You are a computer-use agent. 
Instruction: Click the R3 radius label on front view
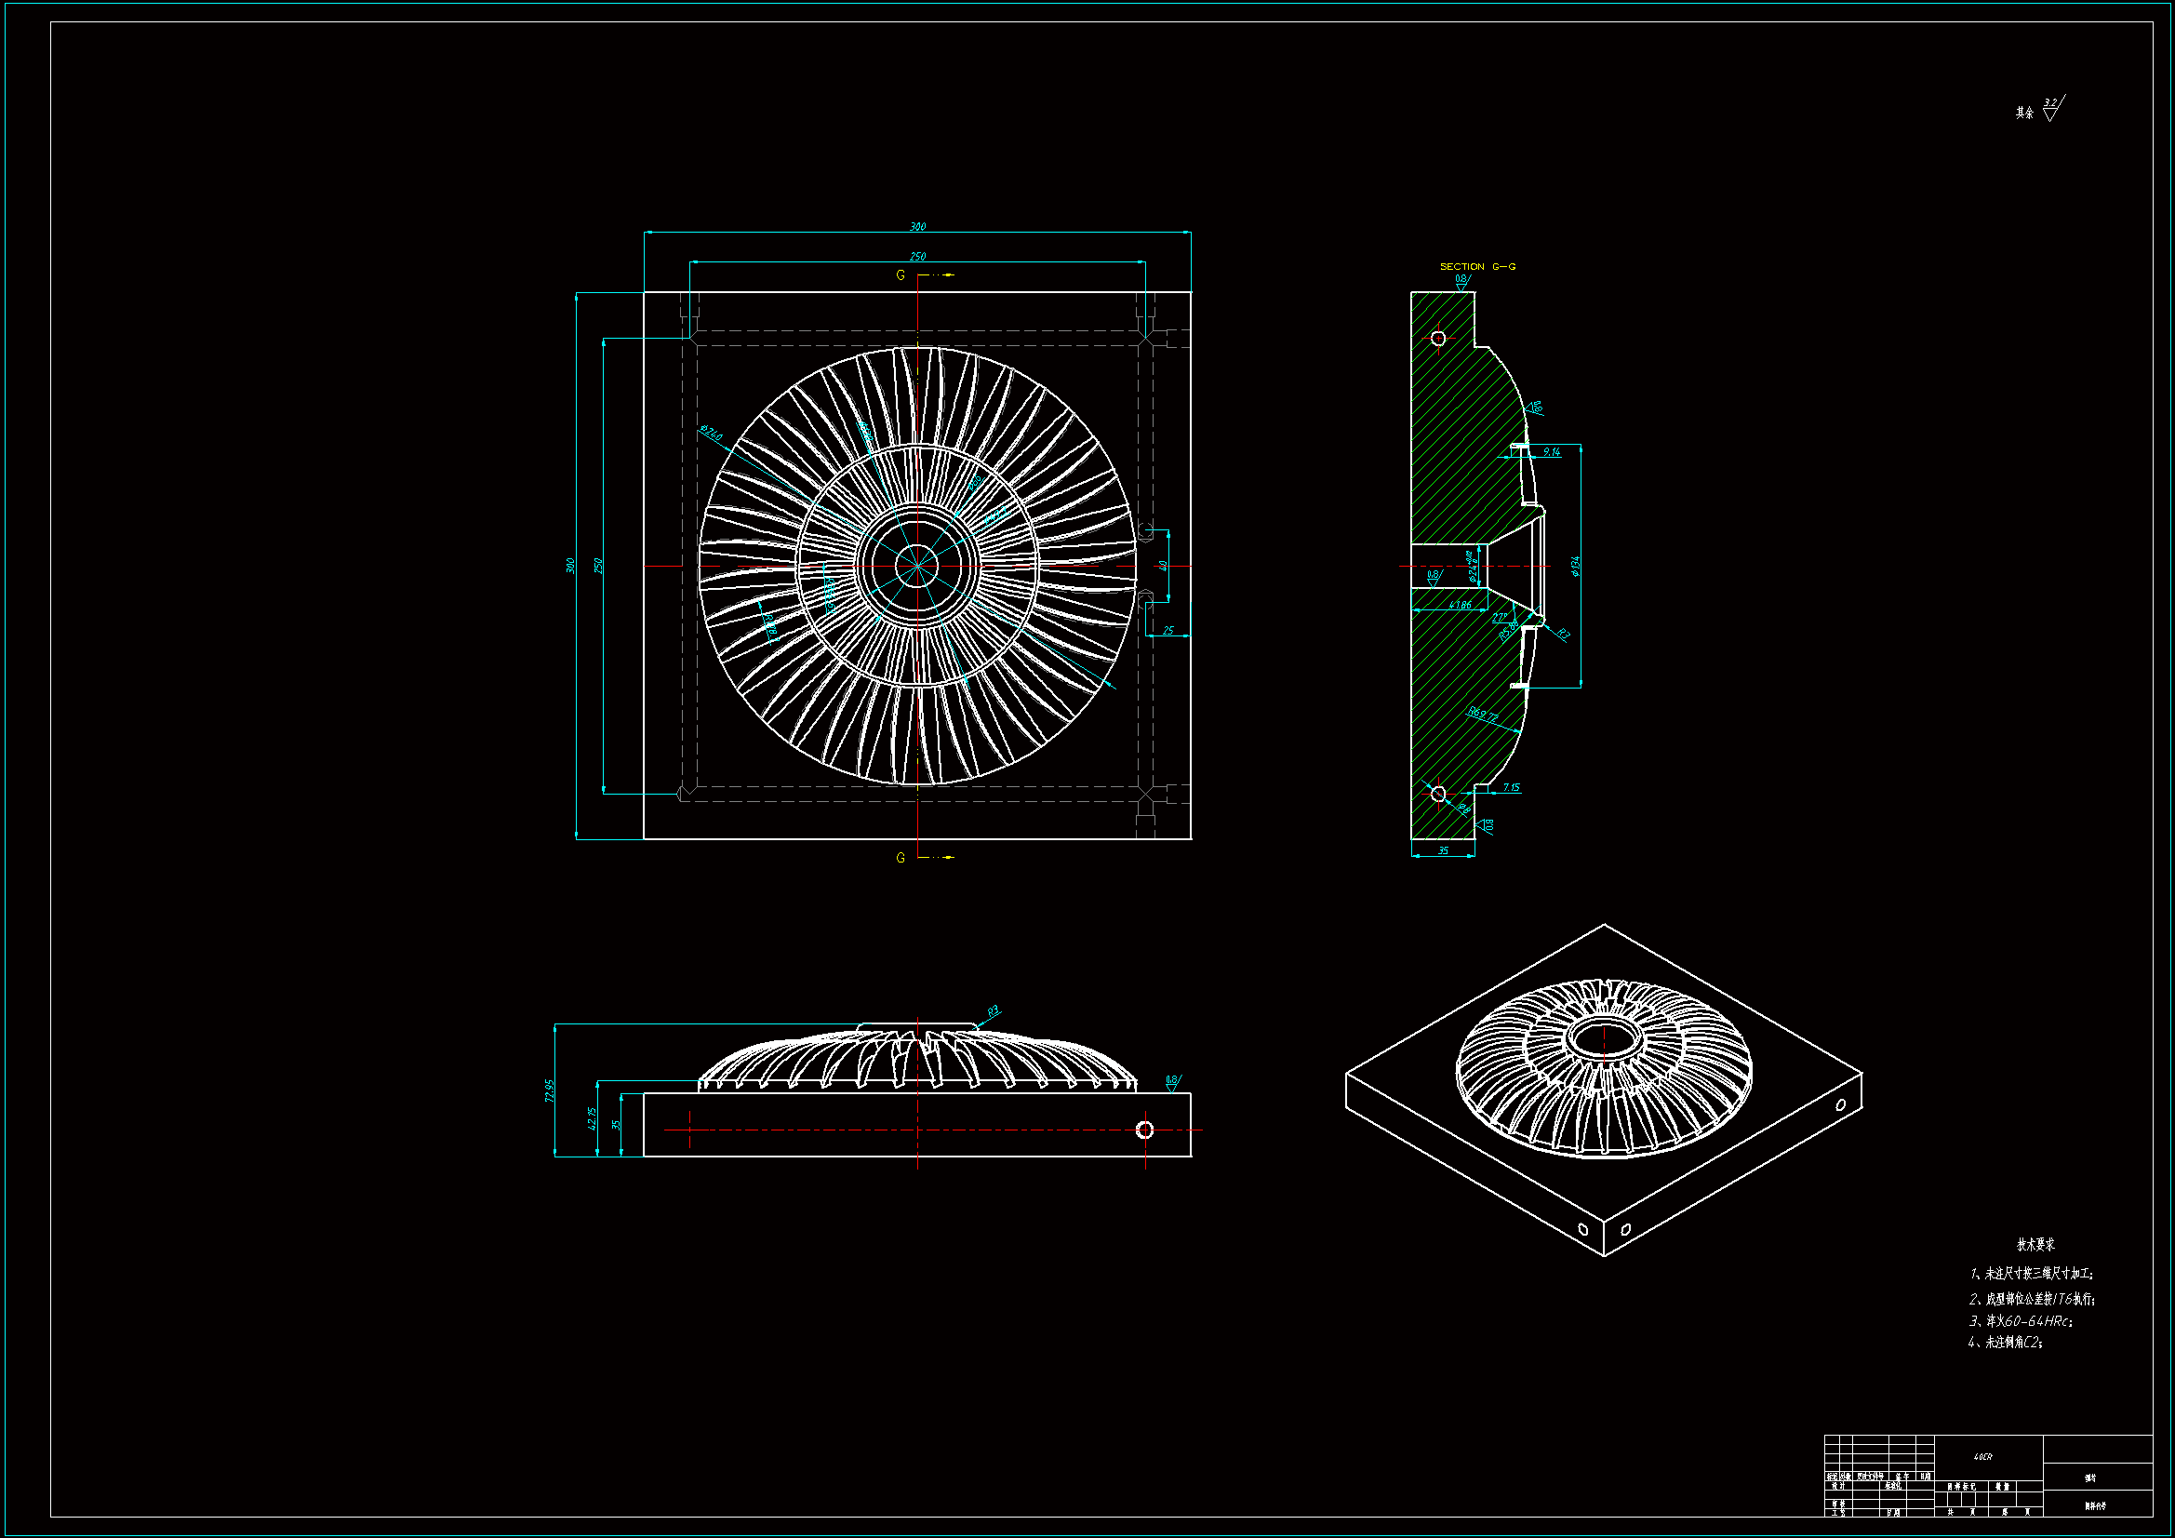tap(993, 1011)
